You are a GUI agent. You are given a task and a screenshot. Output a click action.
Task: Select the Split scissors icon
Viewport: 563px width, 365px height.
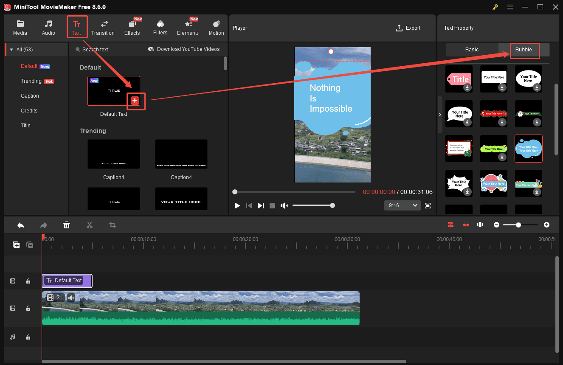[x=90, y=225]
